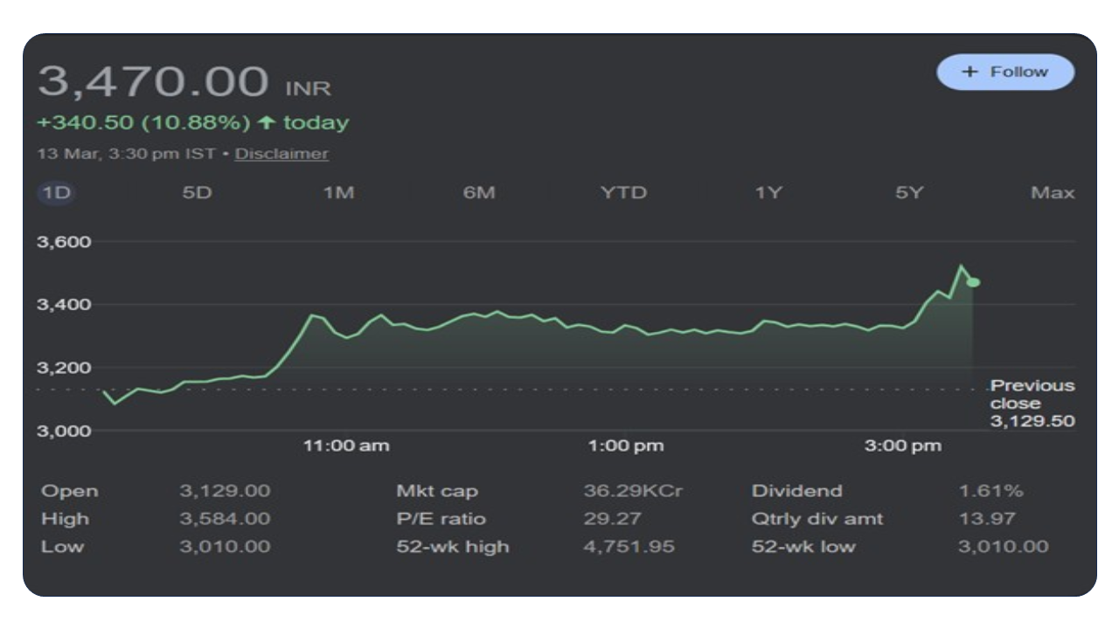Click the 52-wk high value 4,751.95
1119x629 pixels.
pos(629,547)
